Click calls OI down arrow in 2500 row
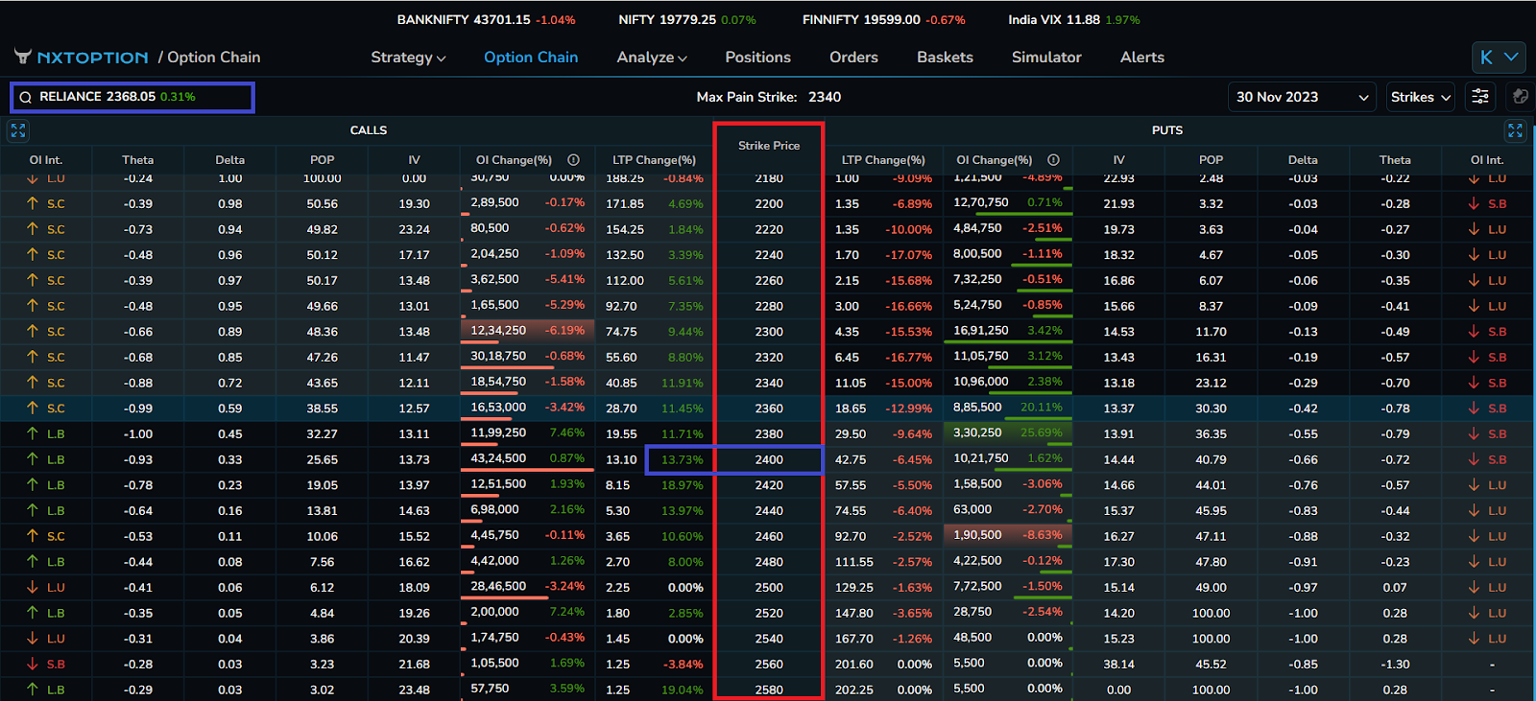Image resolution: width=1536 pixels, height=701 pixels. (x=33, y=587)
